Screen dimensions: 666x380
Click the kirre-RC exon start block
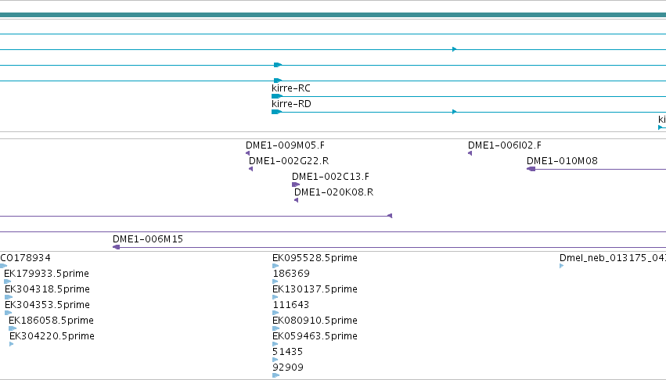[277, 96]
